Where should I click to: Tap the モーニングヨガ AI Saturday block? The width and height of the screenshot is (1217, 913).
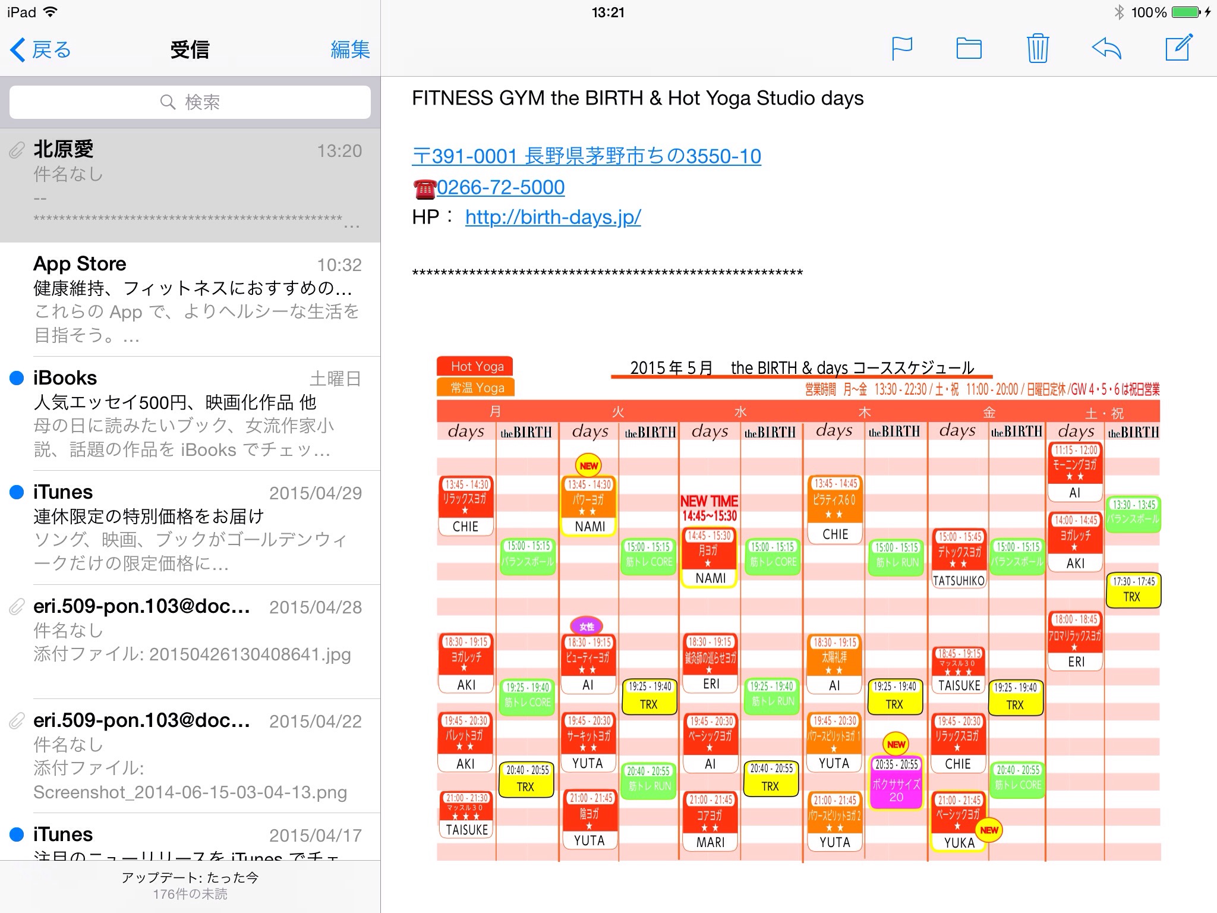pyautogui.click(x=1074, y=472)
